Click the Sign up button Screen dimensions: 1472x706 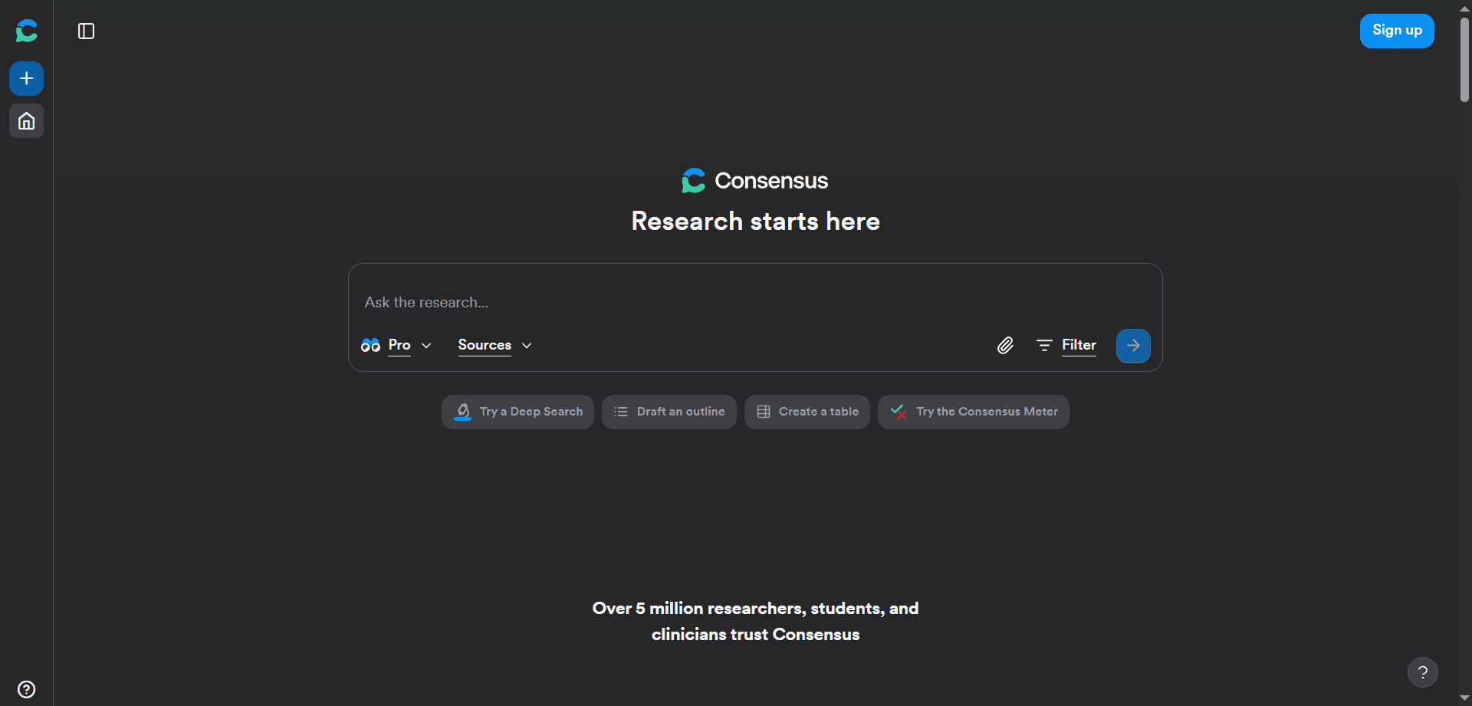coord(1396,31)
